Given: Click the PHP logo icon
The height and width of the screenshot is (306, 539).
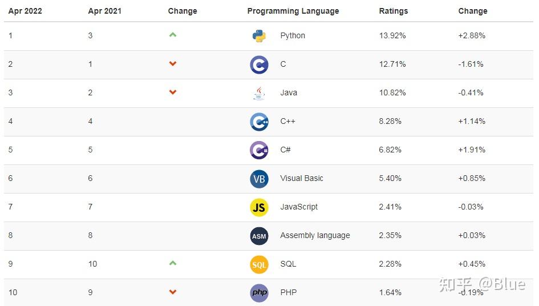Looking at the screenshot, I should tap(259, 293).
